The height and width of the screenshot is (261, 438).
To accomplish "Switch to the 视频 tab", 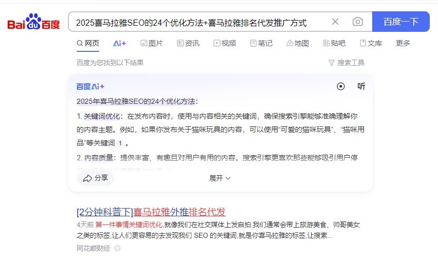I will (225, 43).
